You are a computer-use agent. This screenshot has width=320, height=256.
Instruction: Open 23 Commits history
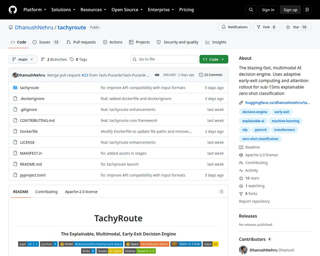tap(211, 75)
